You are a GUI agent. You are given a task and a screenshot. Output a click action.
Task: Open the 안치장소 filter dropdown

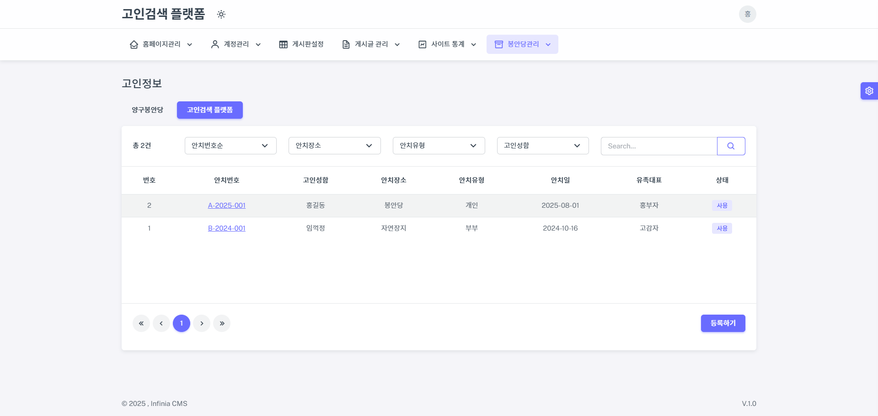(334, 146)
